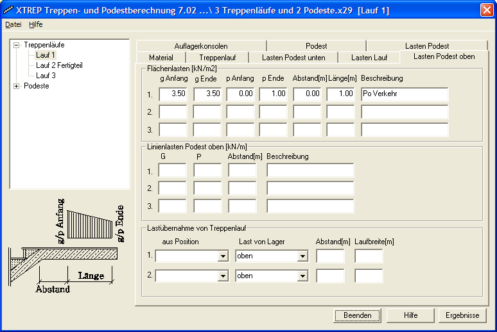Collapse the Treppenläufe tree node
The width and height of the screenshot is (497, 332).
pyautogui.click(x=17, y=46)
